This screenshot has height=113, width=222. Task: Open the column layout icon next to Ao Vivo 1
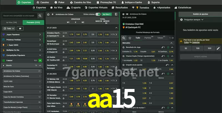tap(116, 14)
